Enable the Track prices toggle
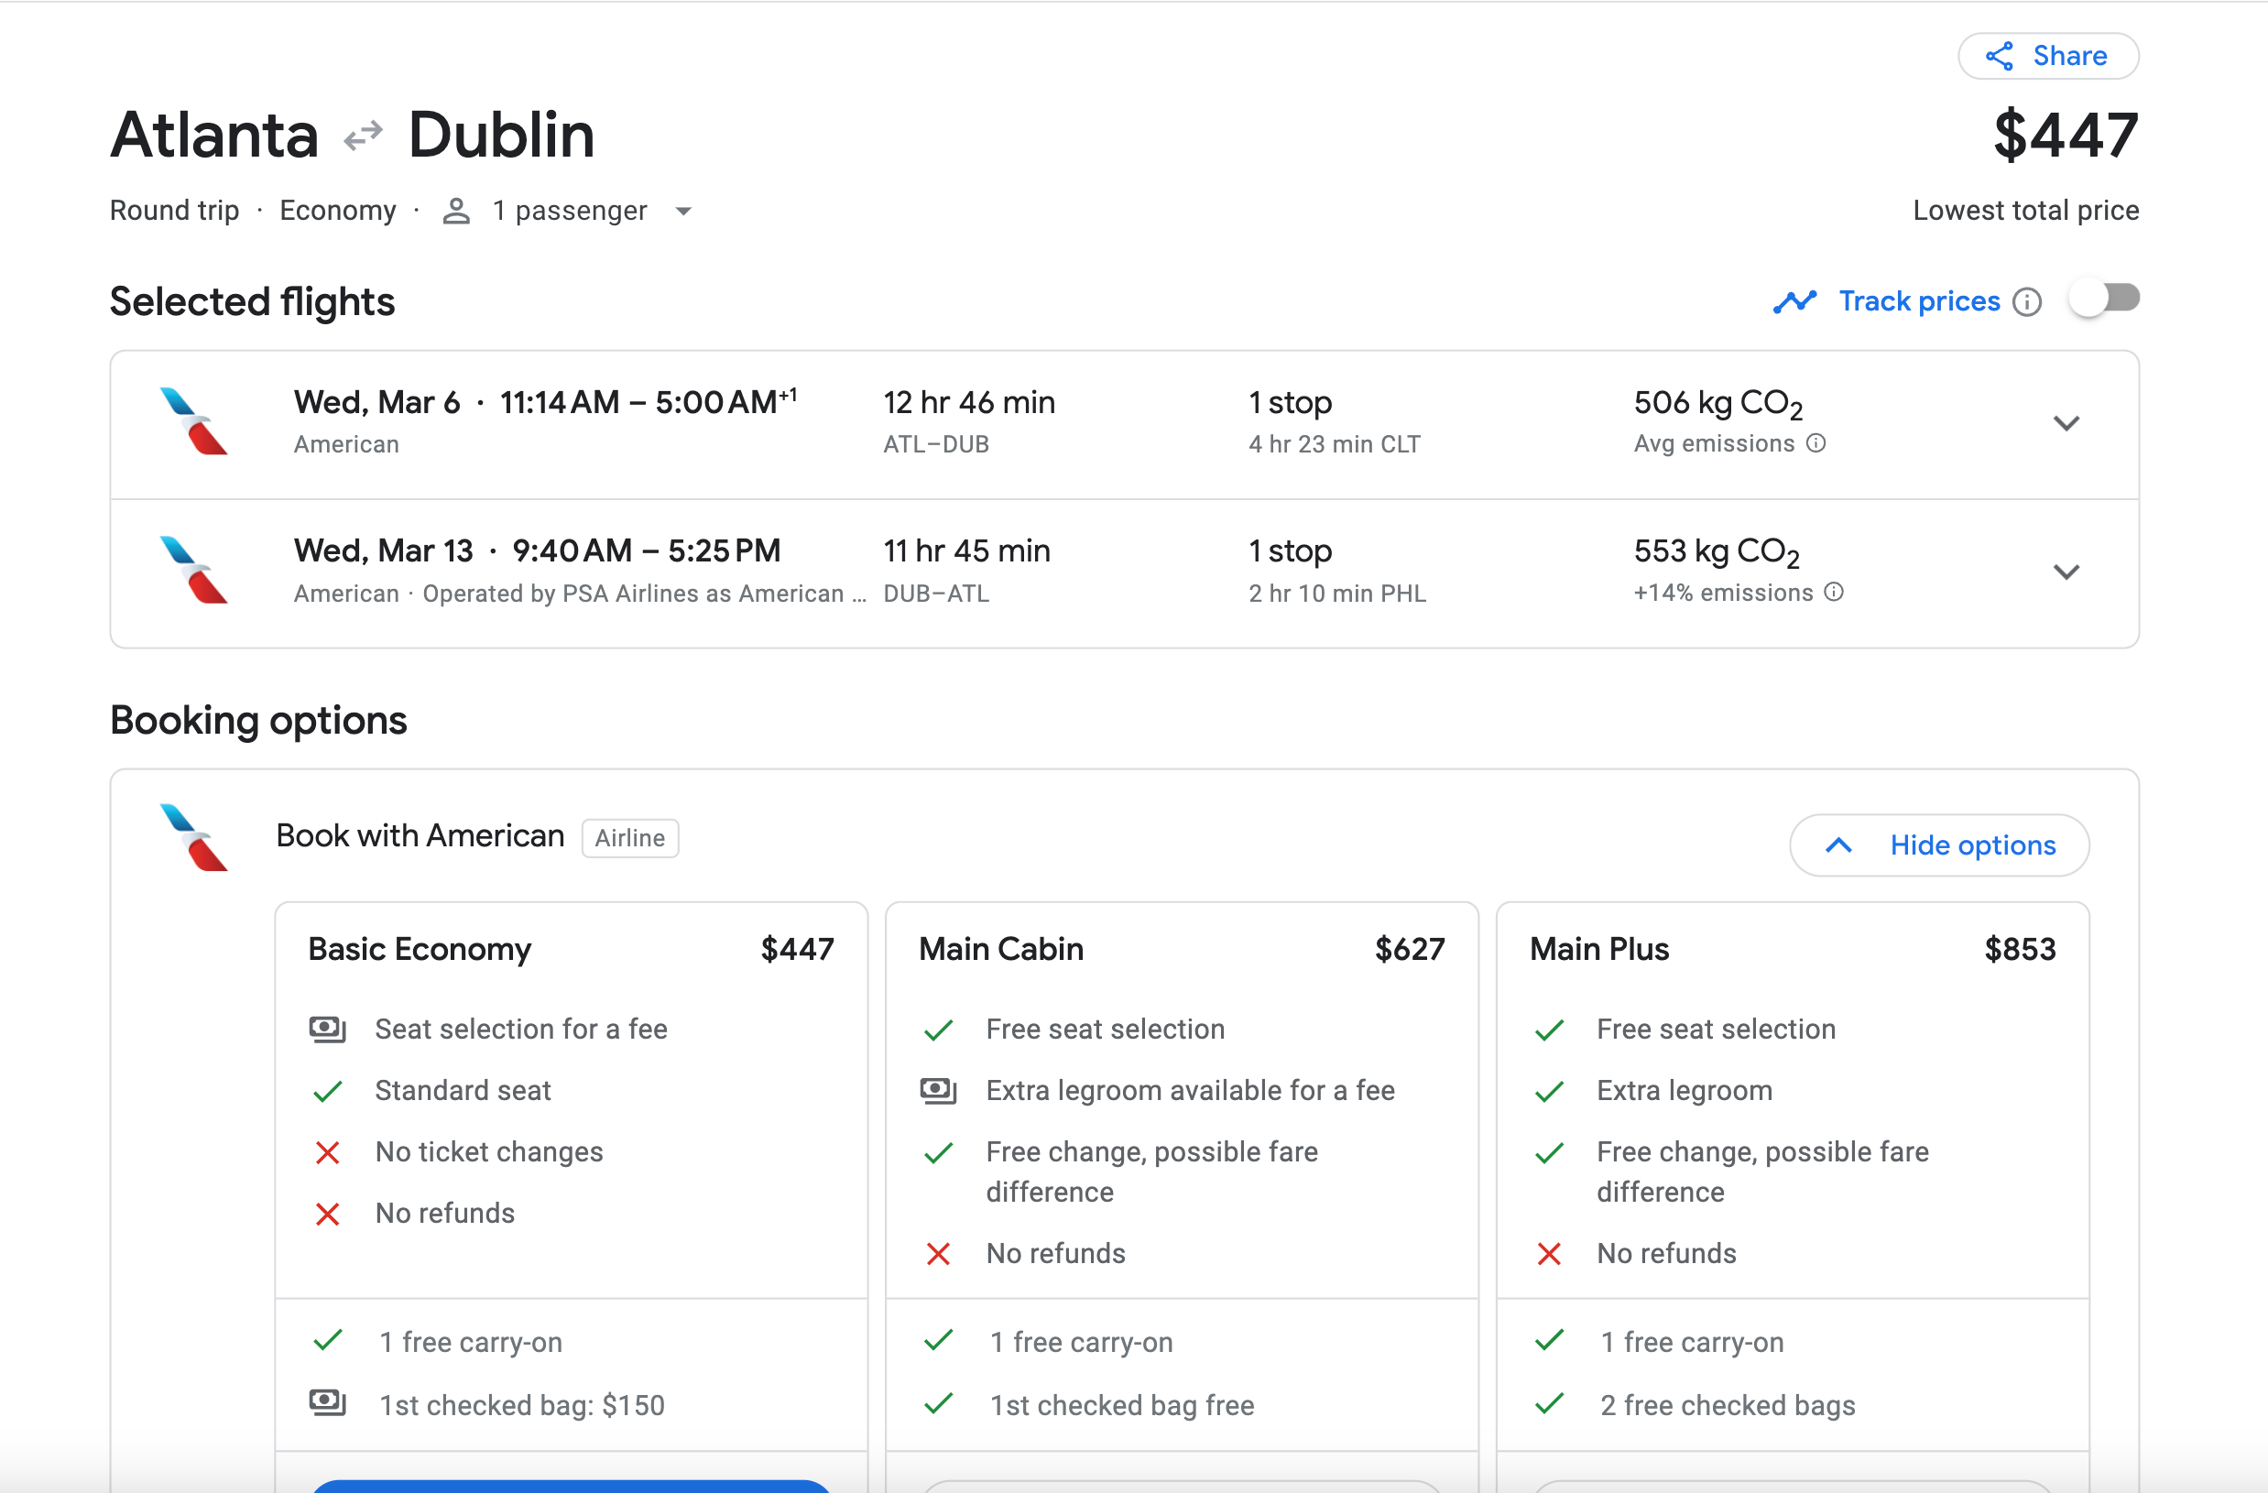The width and height of the screenshot is (2268, 1493). pyautogui.click(x=2103, y=300)
